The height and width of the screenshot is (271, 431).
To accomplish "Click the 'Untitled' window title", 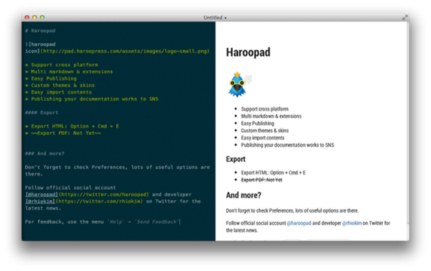I will click(x=213, y=18).
